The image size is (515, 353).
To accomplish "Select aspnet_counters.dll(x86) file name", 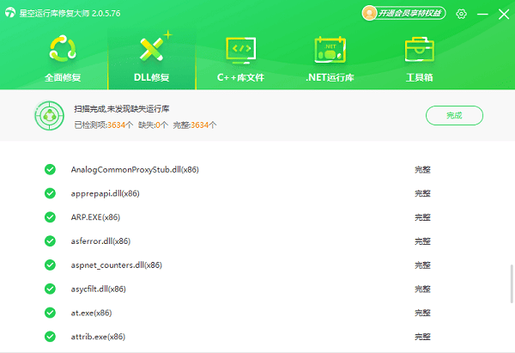I will (x=117, y=265).
